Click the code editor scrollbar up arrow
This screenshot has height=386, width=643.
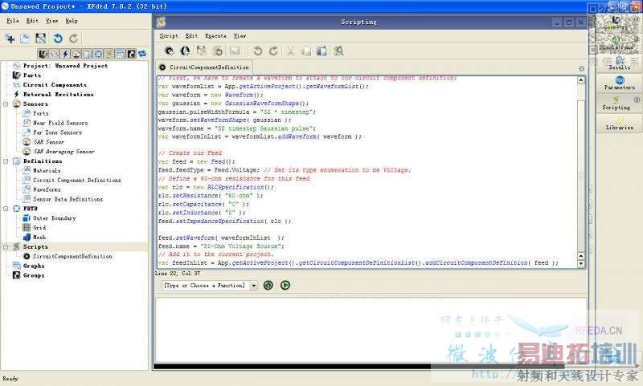[x=581, y=80]
